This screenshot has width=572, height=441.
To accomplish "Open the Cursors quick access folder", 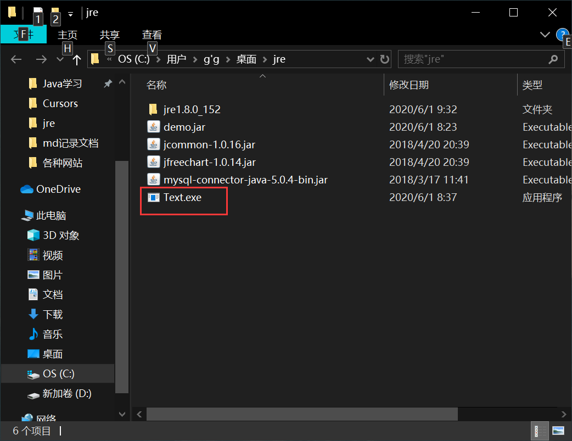I will [53, 103].
